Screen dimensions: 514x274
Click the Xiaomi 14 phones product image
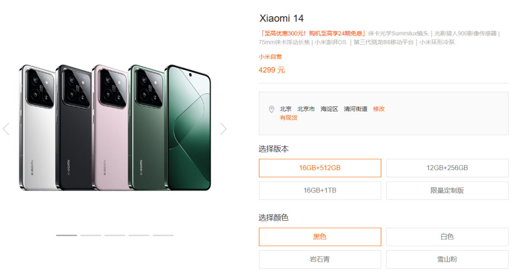coord(115,127)
